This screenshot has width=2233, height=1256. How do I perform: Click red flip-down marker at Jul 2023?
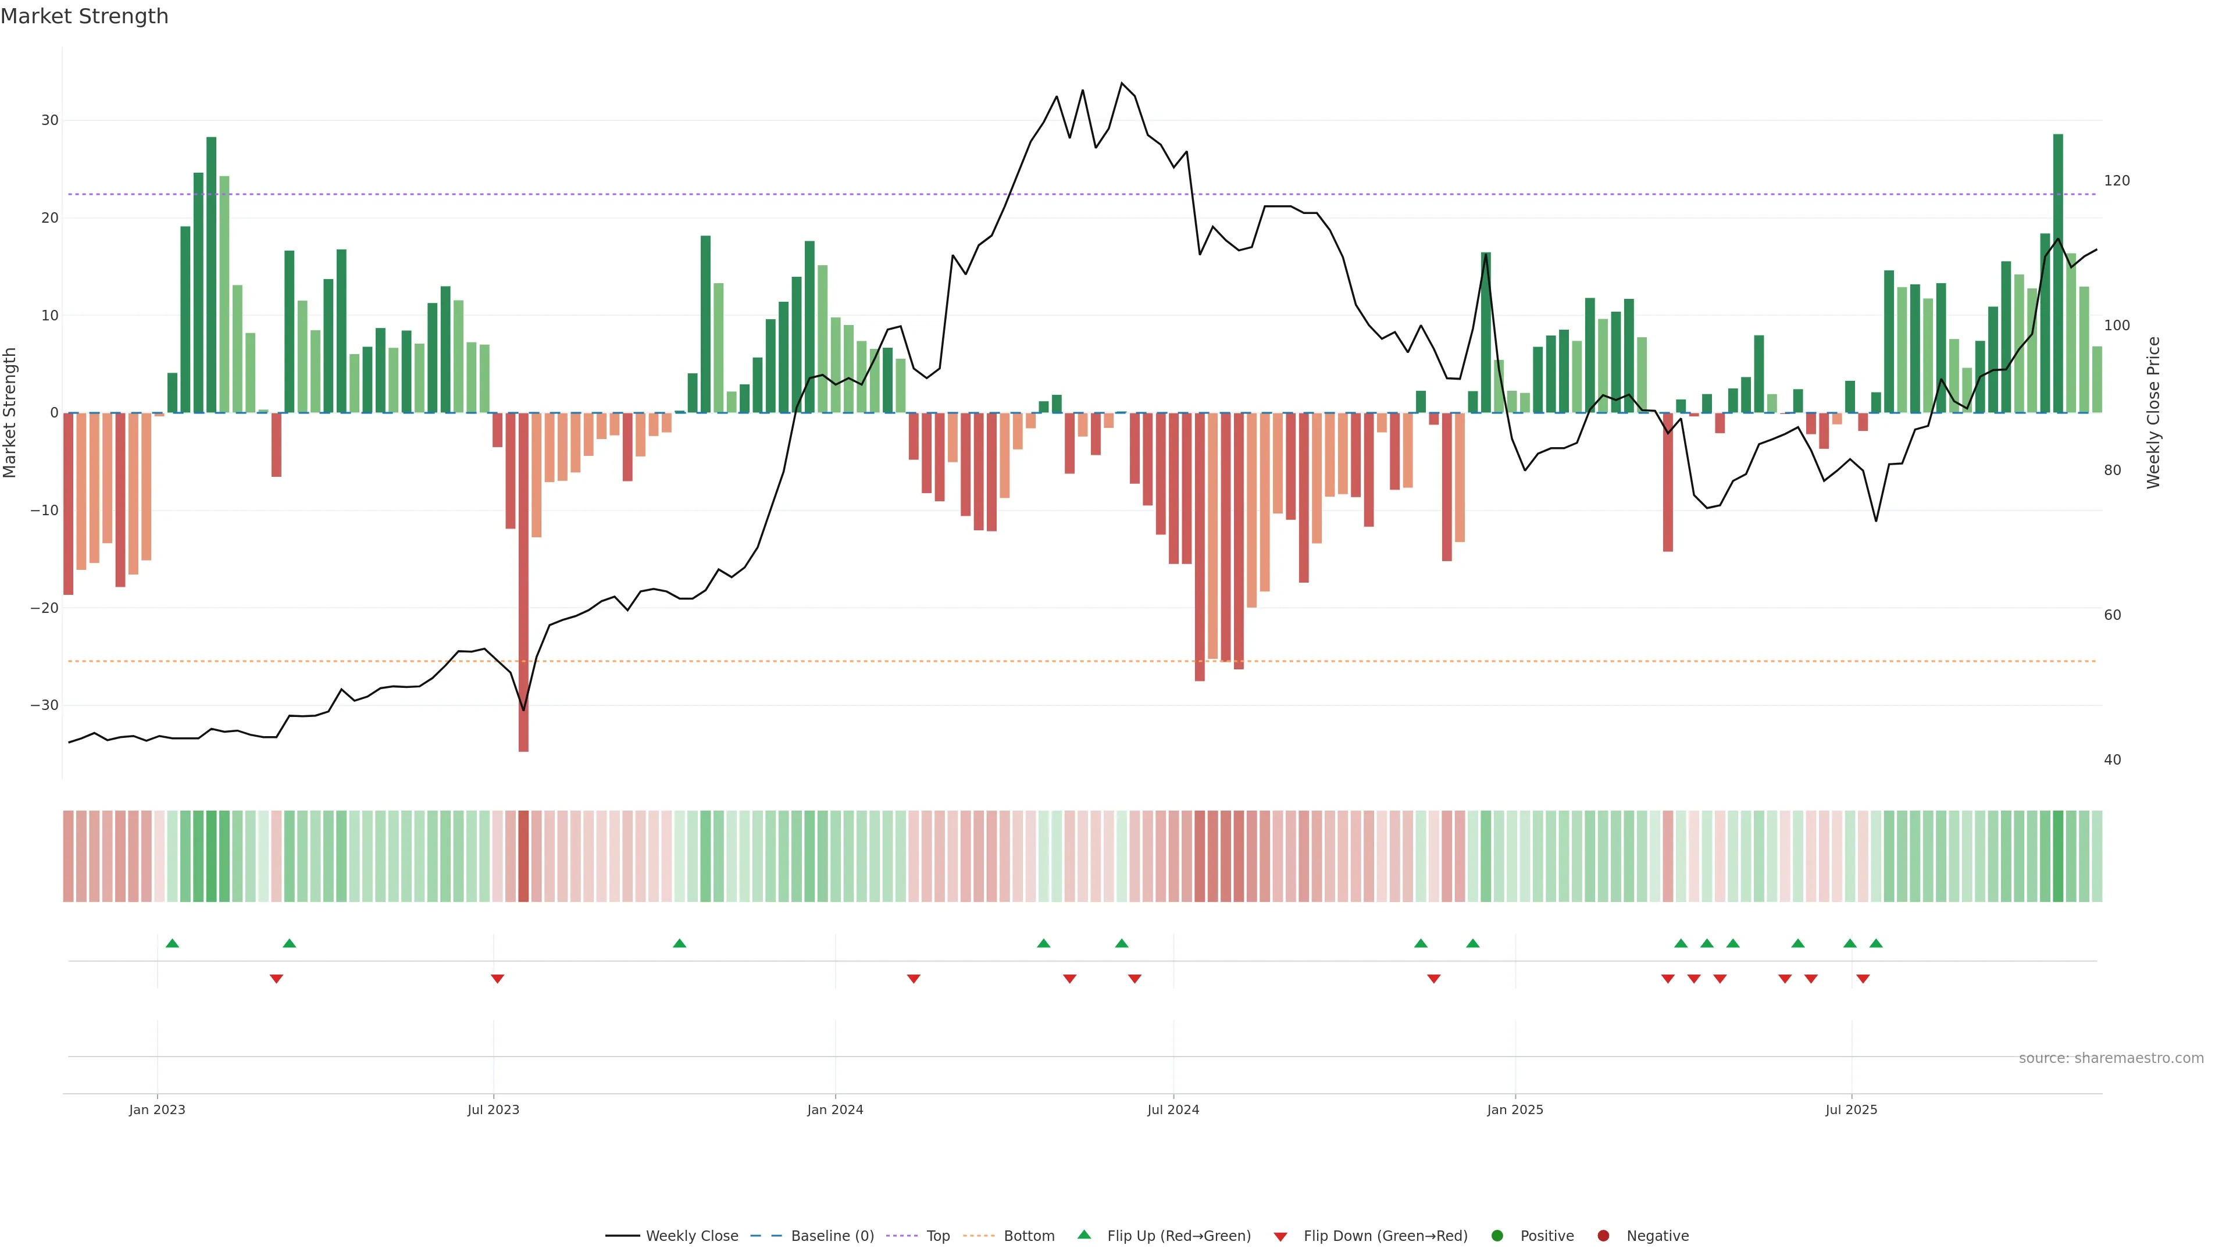click(498, 979)
